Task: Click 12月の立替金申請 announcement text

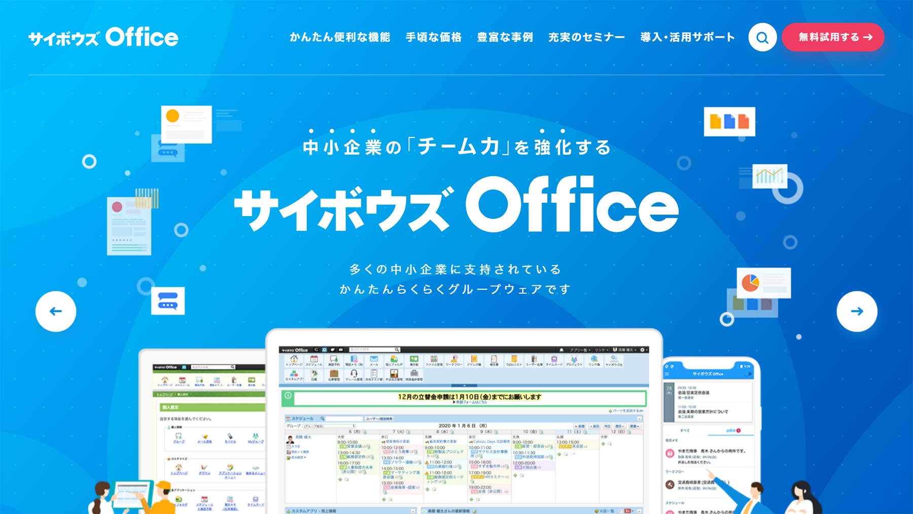Action: pyautogui.click(x=470, y=396)
